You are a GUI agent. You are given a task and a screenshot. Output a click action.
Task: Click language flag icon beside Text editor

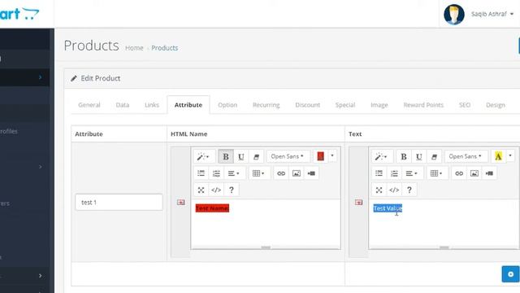[x=358, y=203]
